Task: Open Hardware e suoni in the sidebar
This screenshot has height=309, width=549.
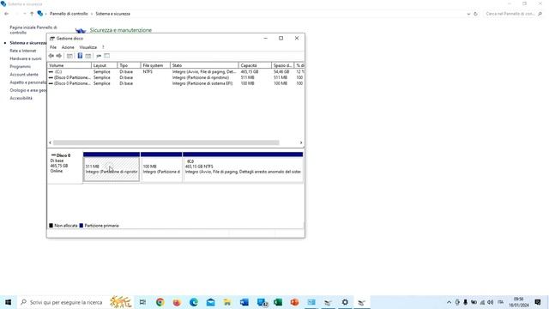Action: [x=26, y=58]
